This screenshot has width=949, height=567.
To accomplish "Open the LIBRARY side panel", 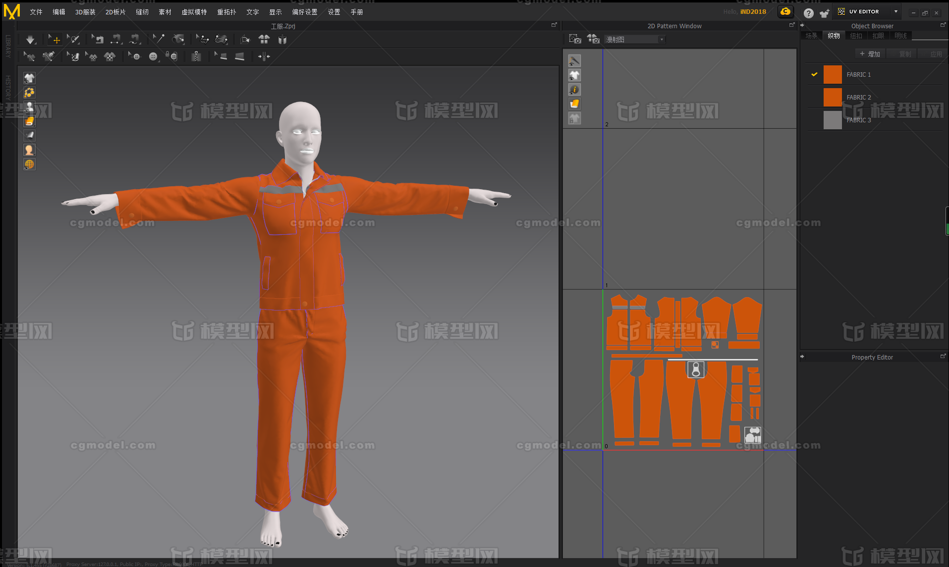I will click(8, 46).
